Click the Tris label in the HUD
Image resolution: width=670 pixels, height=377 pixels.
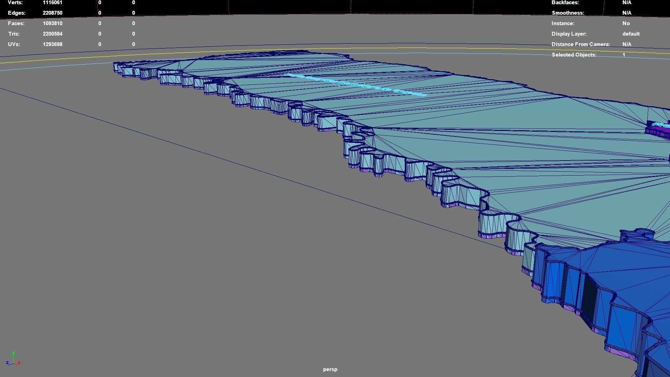14,34
